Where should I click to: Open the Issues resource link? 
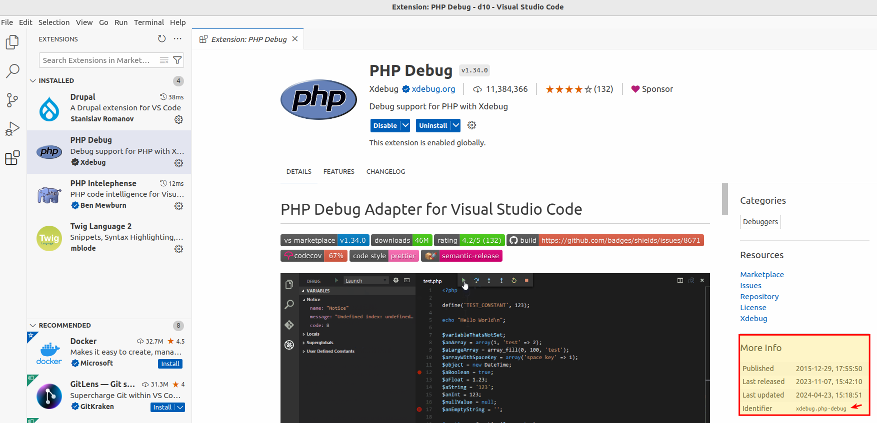click(x=751, y=286)
